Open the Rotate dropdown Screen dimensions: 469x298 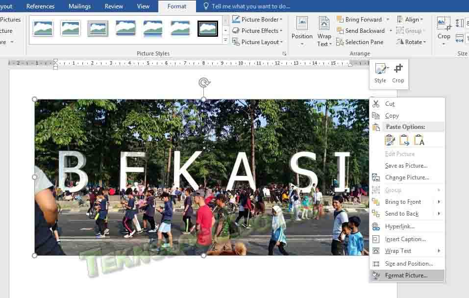point(411,42)
